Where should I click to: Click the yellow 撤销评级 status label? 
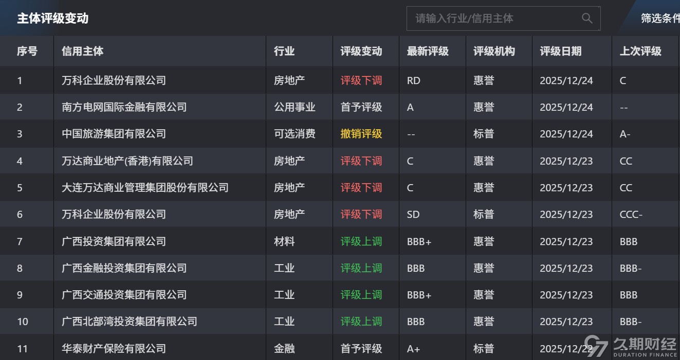pyautogui.click(x=361, y=134)
